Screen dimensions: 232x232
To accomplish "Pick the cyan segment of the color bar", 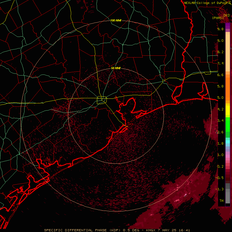I will 228,142.
